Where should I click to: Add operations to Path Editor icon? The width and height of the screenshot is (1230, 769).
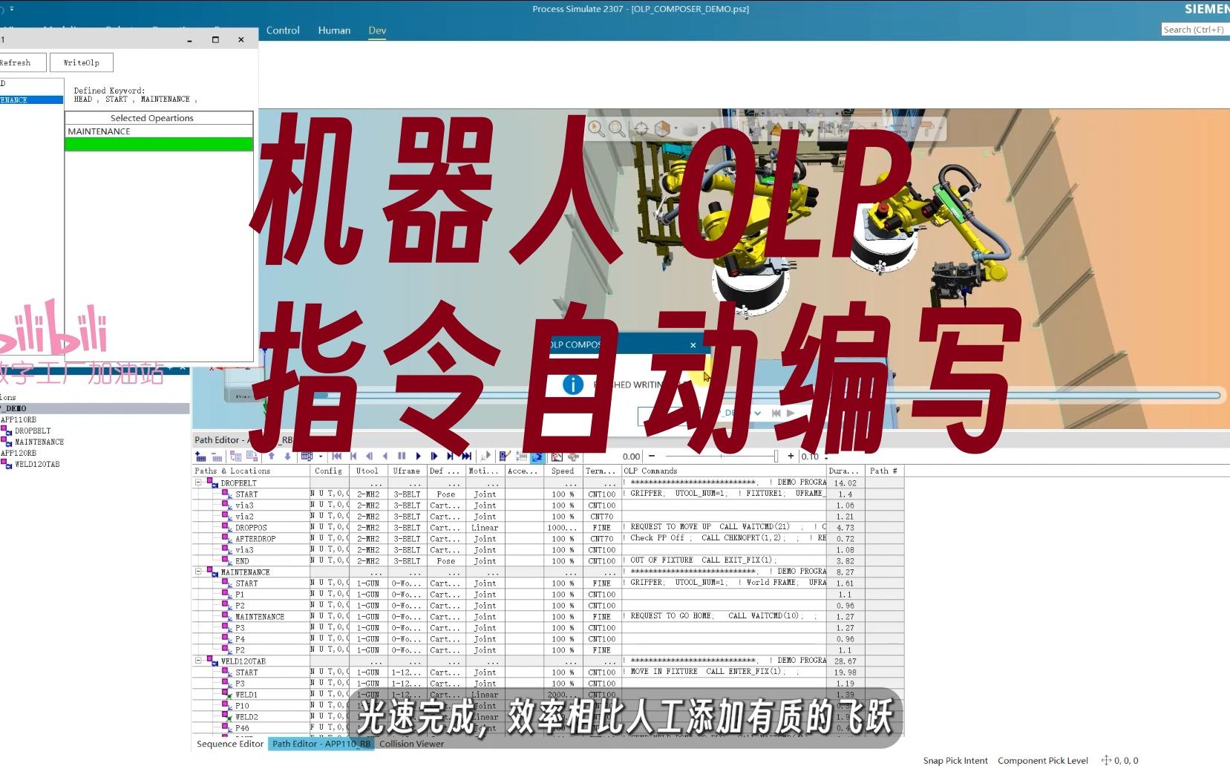(200, 457)
